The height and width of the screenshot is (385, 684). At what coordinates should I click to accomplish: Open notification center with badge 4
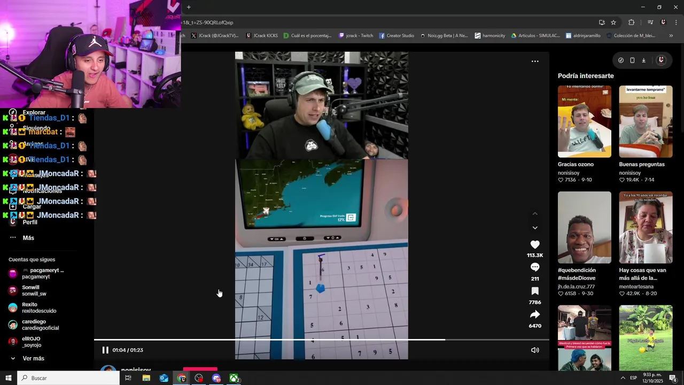[x=673, y=378]
